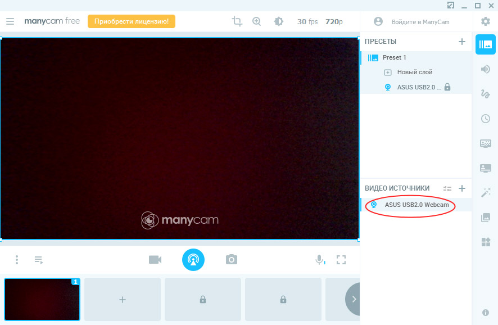Click the first locked preset slot
Image resolution: width=498 pixels, height=325 pixels.
[203, 299]
